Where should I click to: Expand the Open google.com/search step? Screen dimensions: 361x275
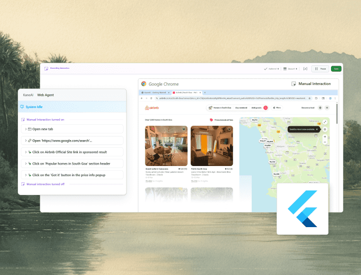pyautogui.click(x=72, y=141)
